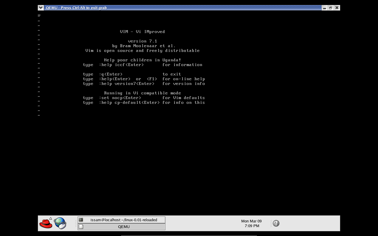Switch to issam@localhost terminal window
This screenshot has width=378, height=236.
pos(123,220)
